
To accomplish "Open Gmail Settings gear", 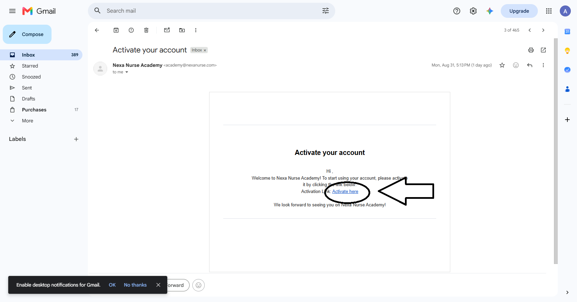I will 473,11.
